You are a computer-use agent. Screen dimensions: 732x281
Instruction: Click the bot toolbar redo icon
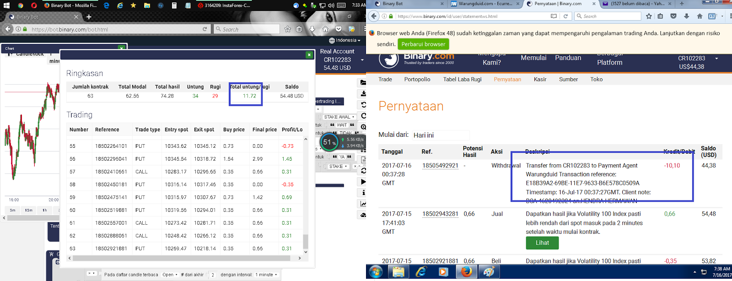[363, 115]
